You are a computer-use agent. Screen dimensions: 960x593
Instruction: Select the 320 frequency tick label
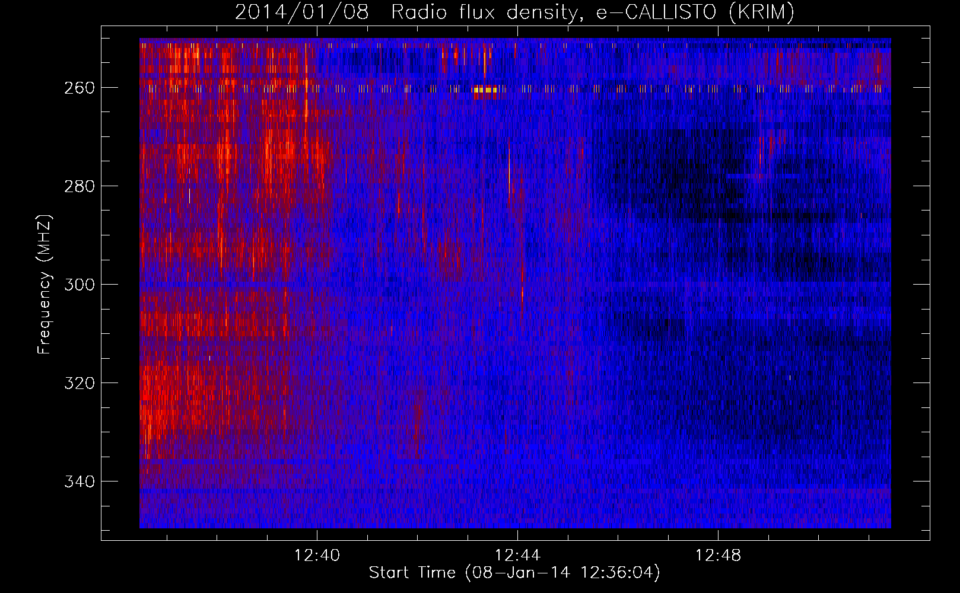point(80,383)
